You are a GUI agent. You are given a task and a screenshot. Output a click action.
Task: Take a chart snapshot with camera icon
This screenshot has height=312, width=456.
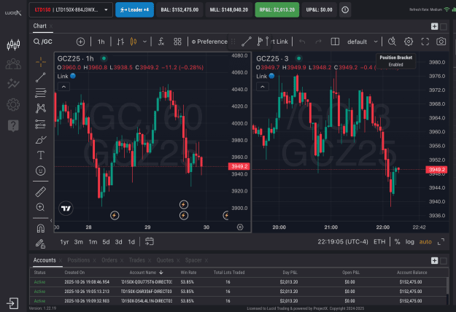[441, 42]
